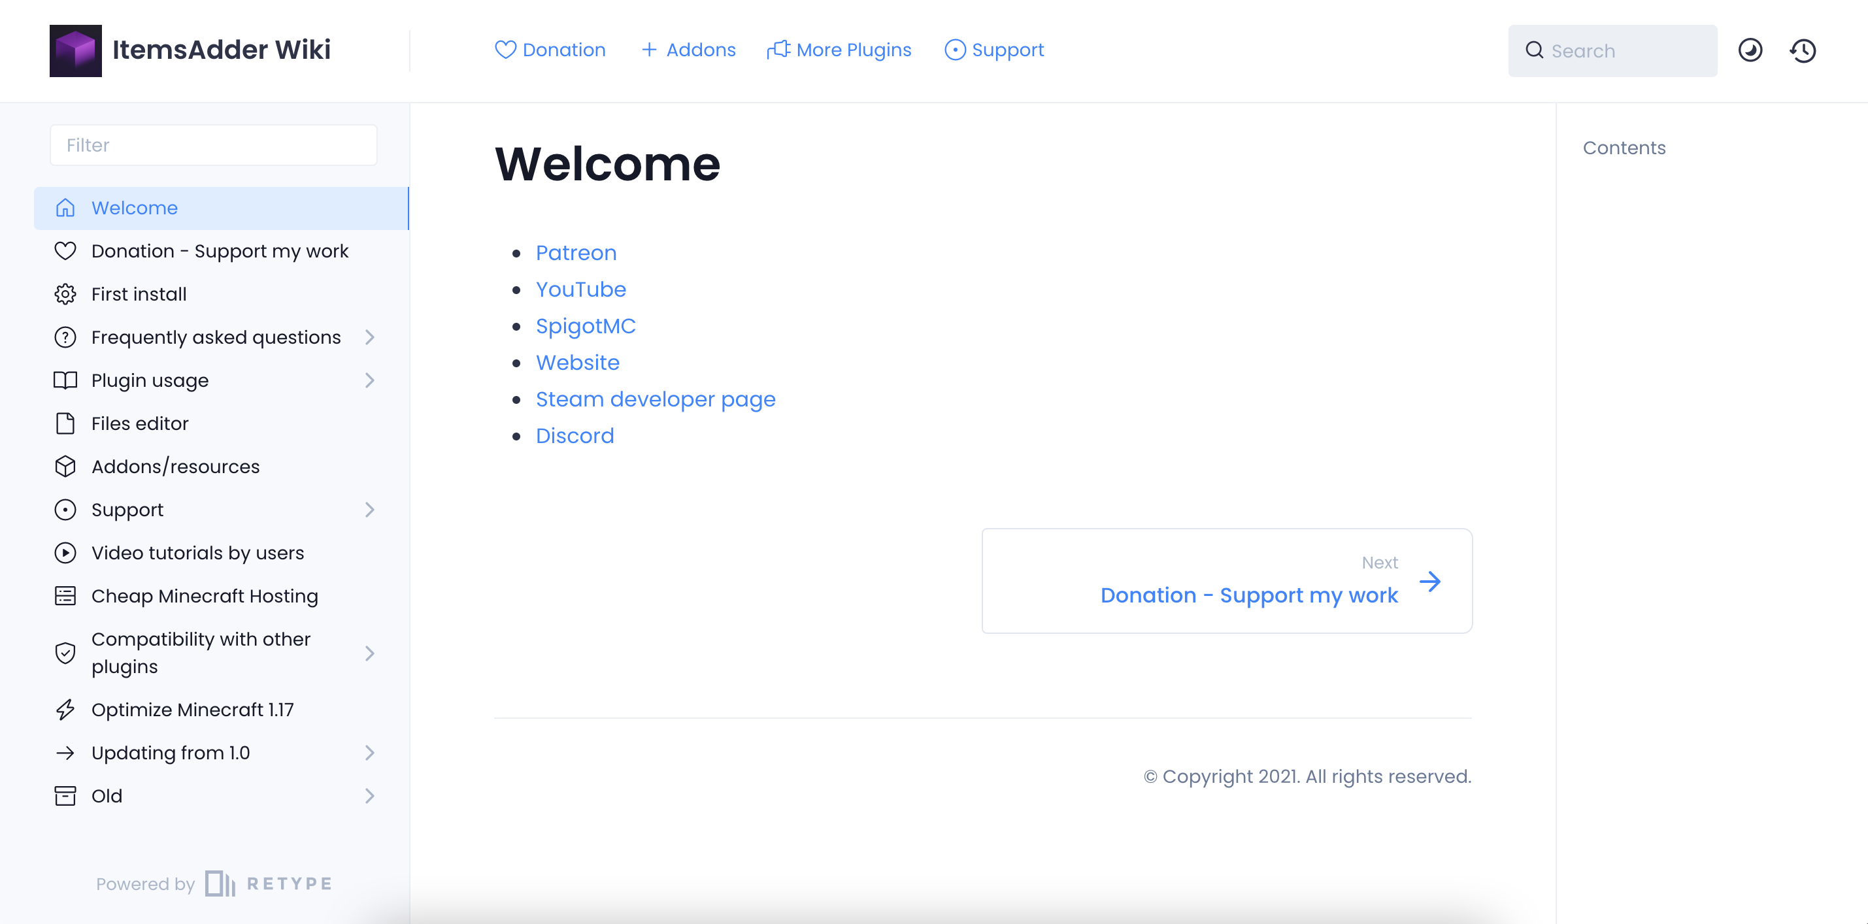Click the Video tutorials play icon
1868x924 pixels.
click(x=65, y=553)
